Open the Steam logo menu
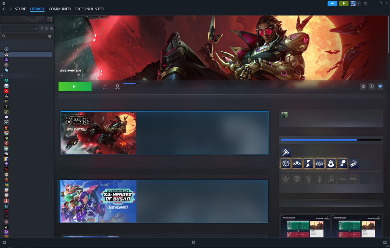Image resolution: width=390 pixels, height=248 pixels. (4, 3)
